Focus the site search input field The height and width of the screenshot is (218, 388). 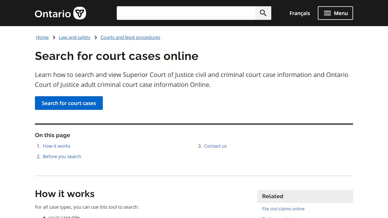[186, 13]
